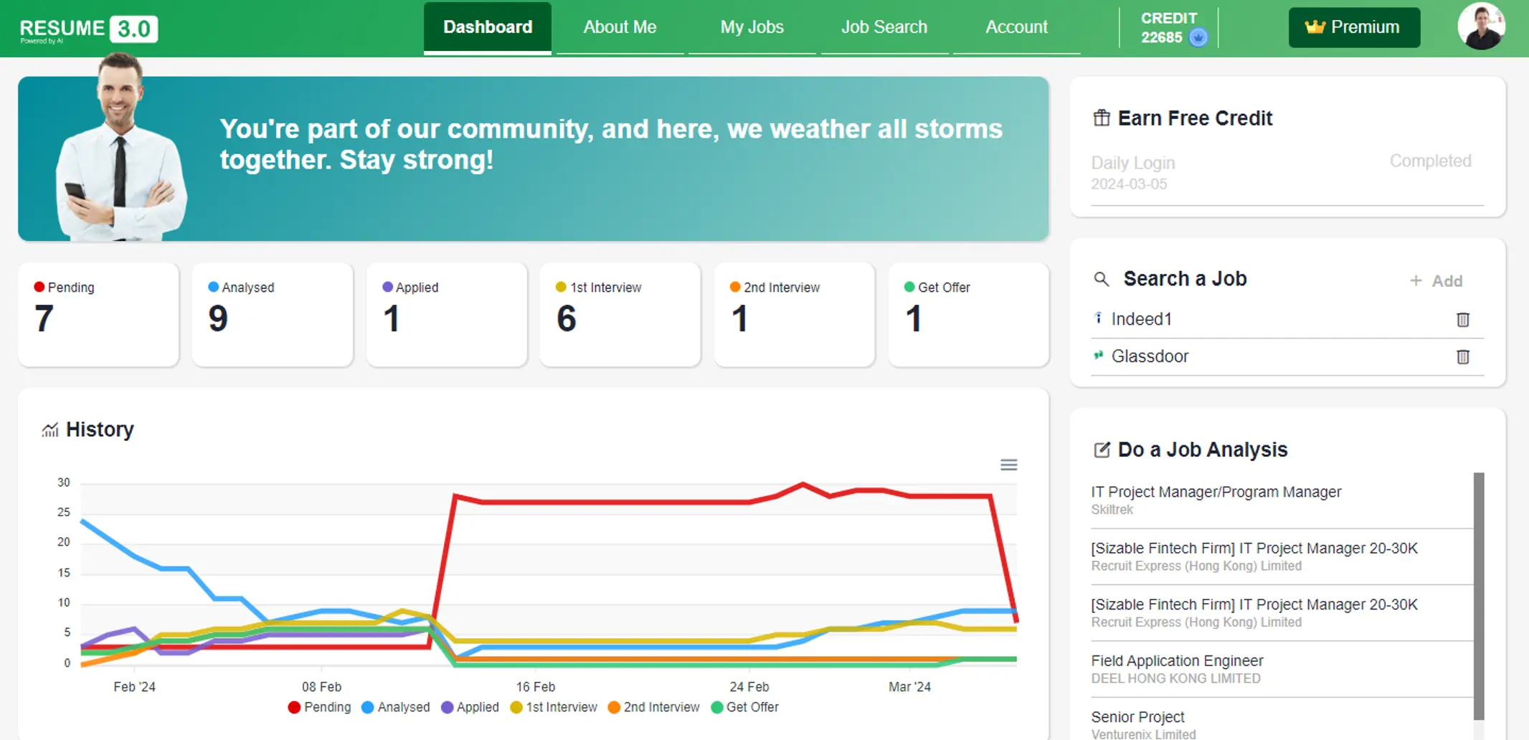This screenshot has width=1529, height=740.
Task: Open the user profile avatar
Action: 1480,27
